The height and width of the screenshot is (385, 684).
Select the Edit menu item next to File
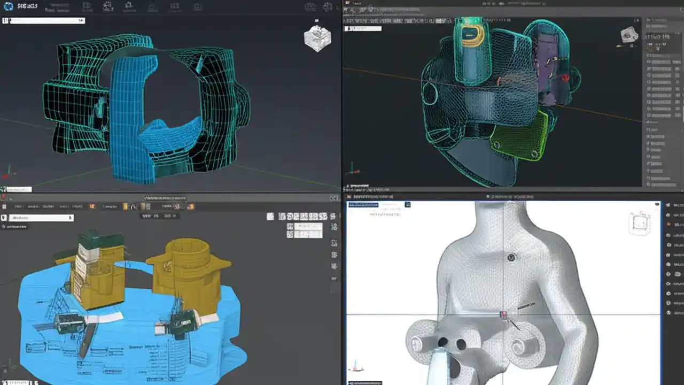click(33, 206)
